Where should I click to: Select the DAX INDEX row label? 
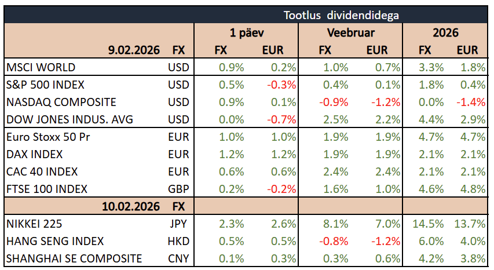click(34, 155)
